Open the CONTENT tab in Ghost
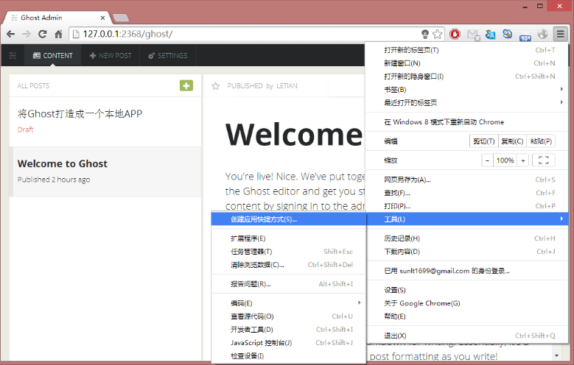The image size is (574, 365). 53,56
